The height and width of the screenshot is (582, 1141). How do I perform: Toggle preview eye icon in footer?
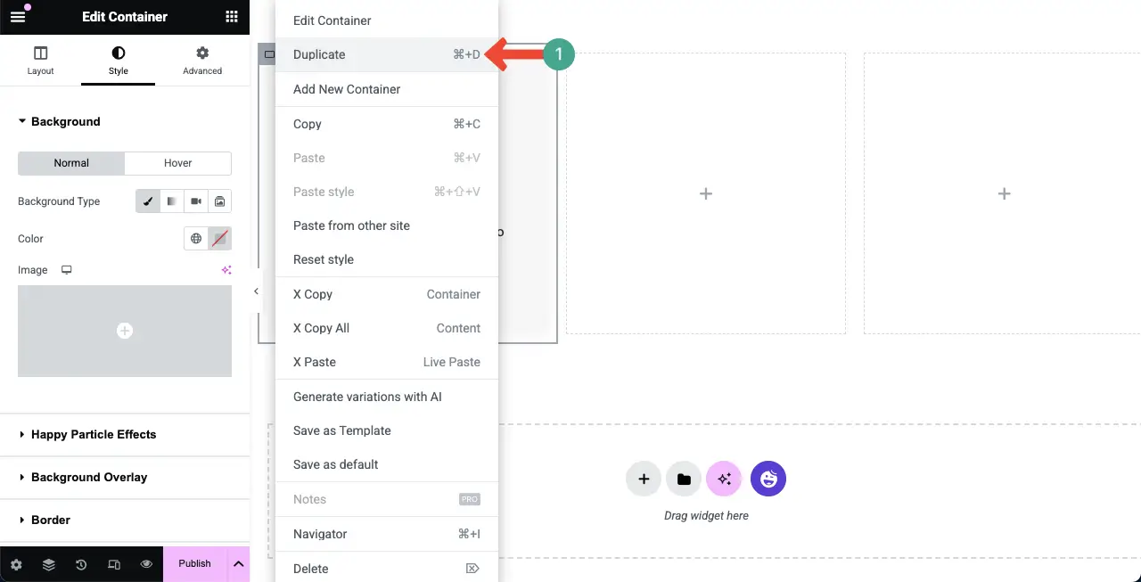click(146, 564)
